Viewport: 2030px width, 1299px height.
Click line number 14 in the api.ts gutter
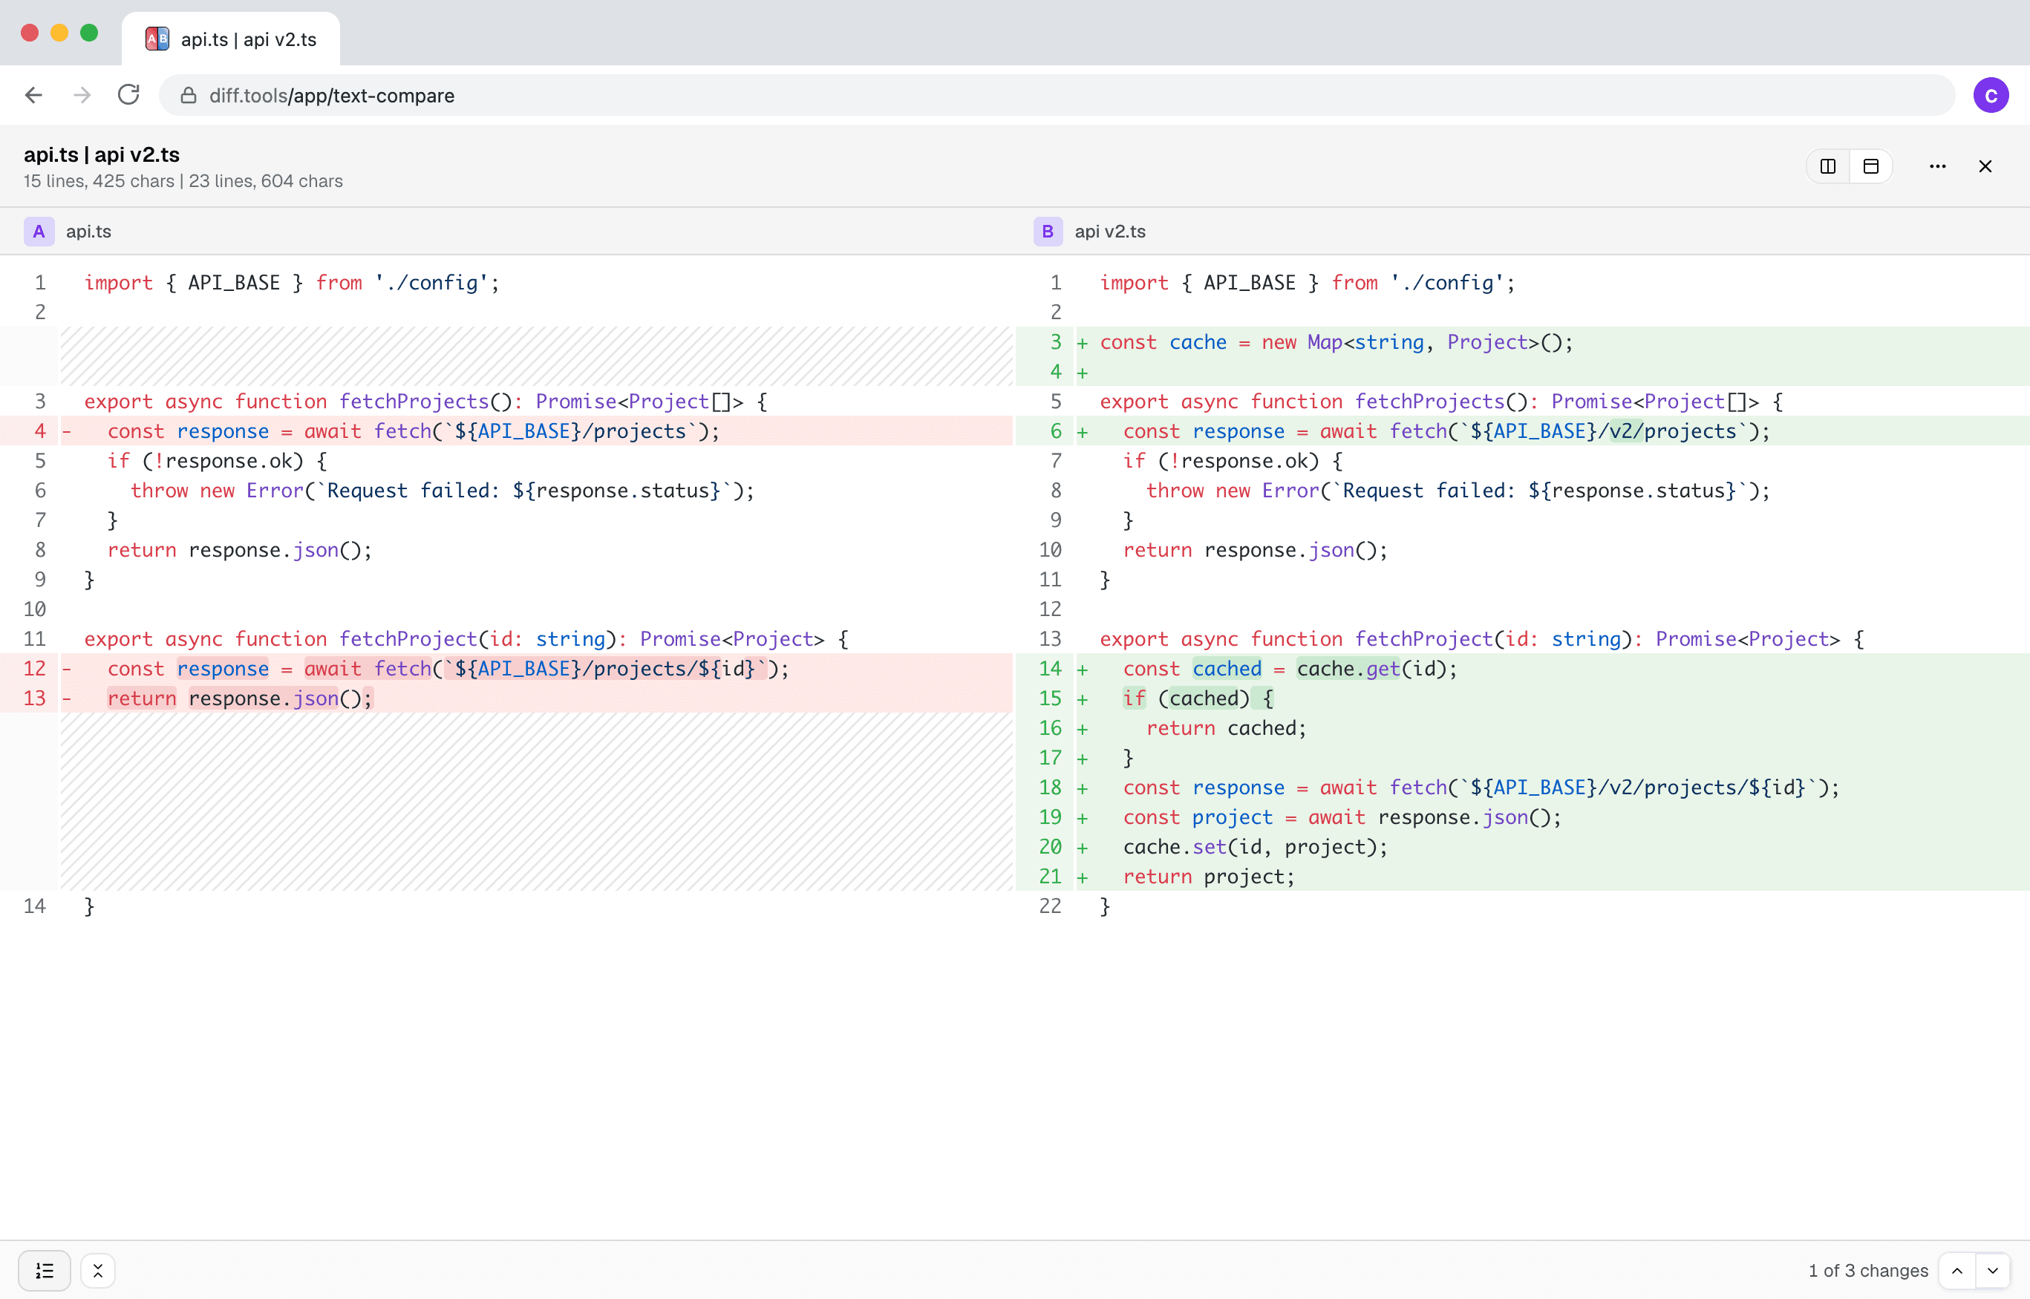35,907
